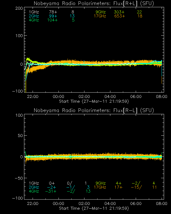The width and height of the screenshot is (171, 214).
Task: Click the 200 y-axis tick of top plot
Action: point(18,8)
